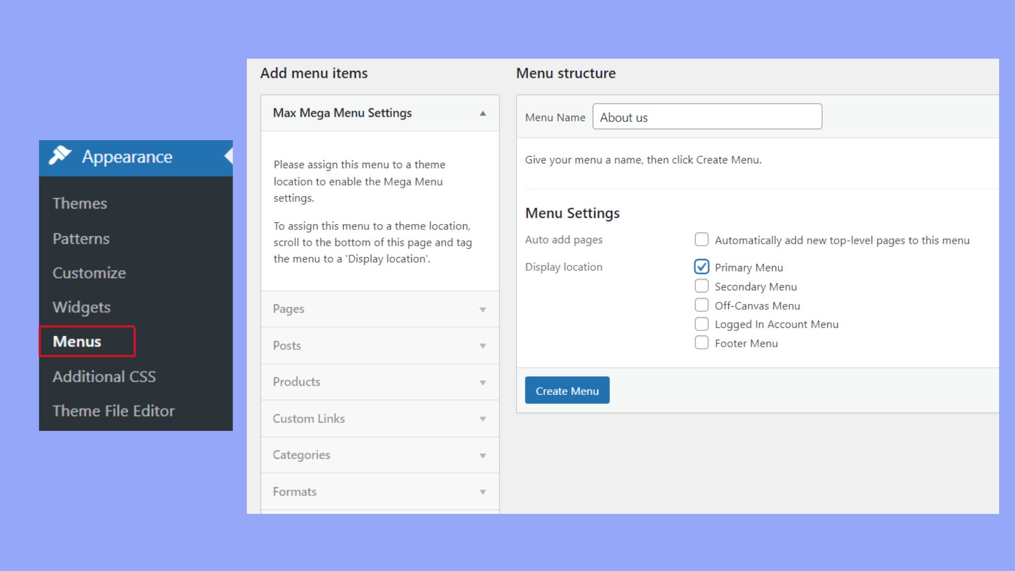This screenshot has width=1015, height=571.
Task: Enable the Secondary Menu location
Action: 702,286
